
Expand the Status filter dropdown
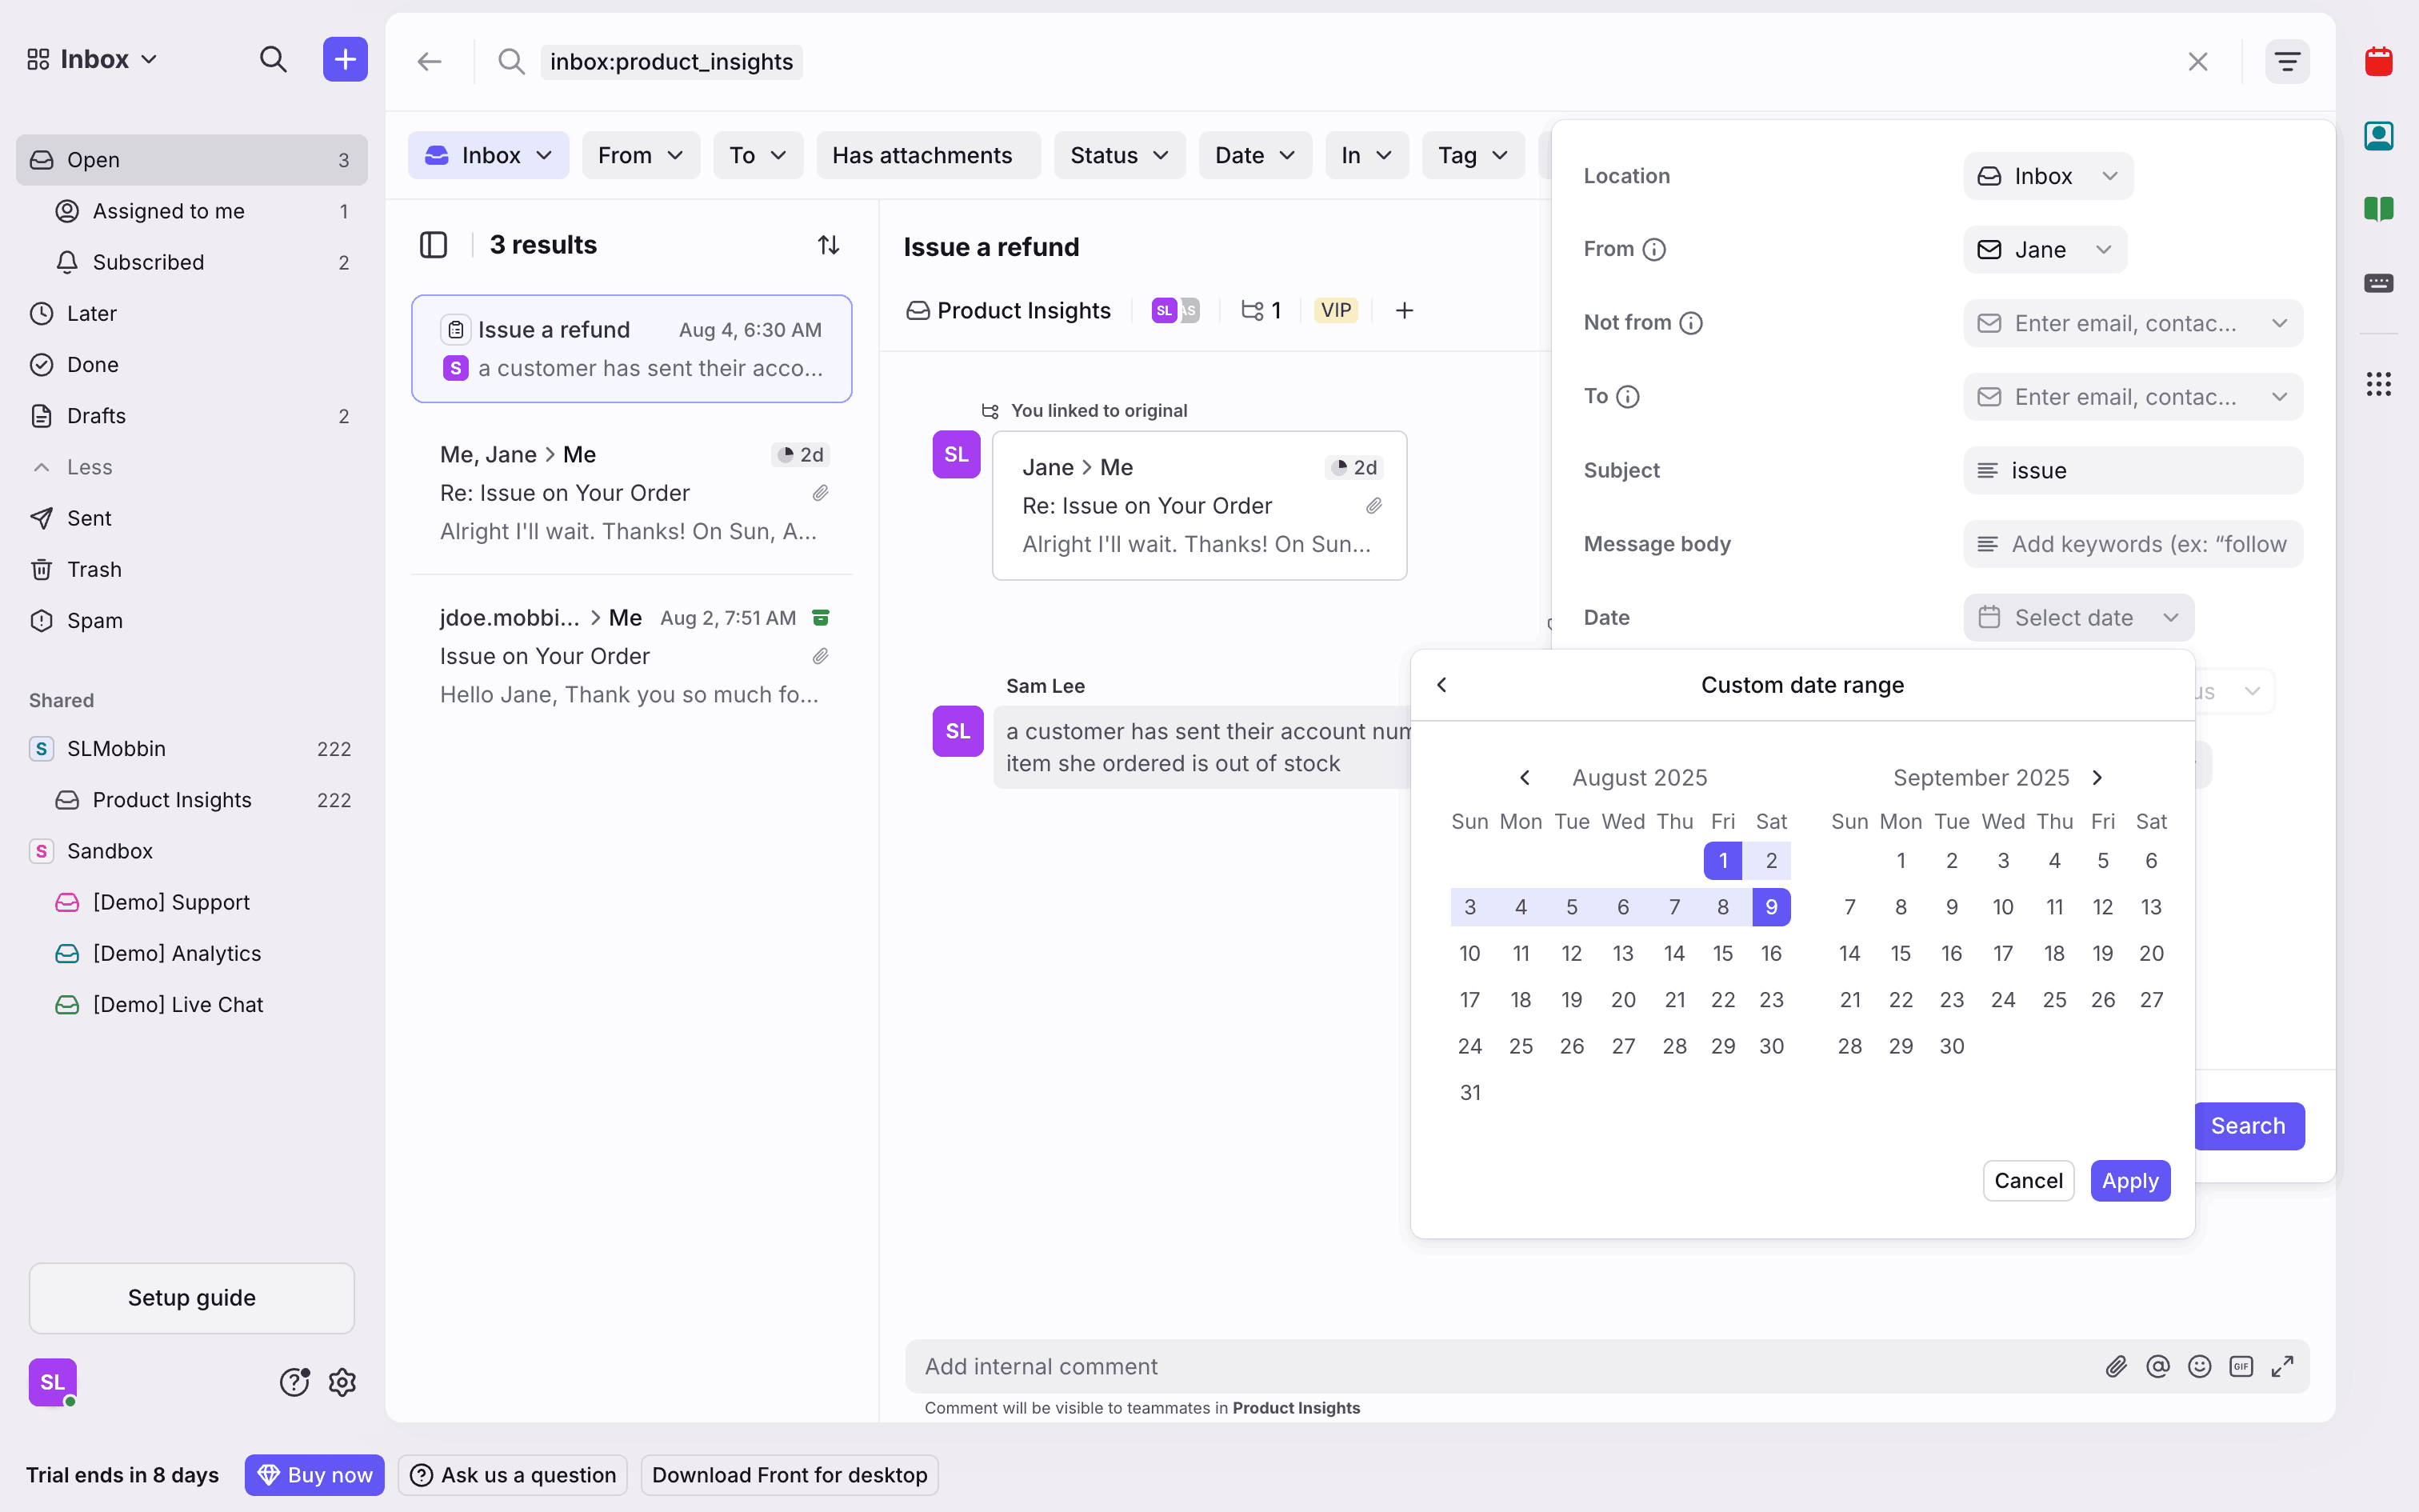1118,155
